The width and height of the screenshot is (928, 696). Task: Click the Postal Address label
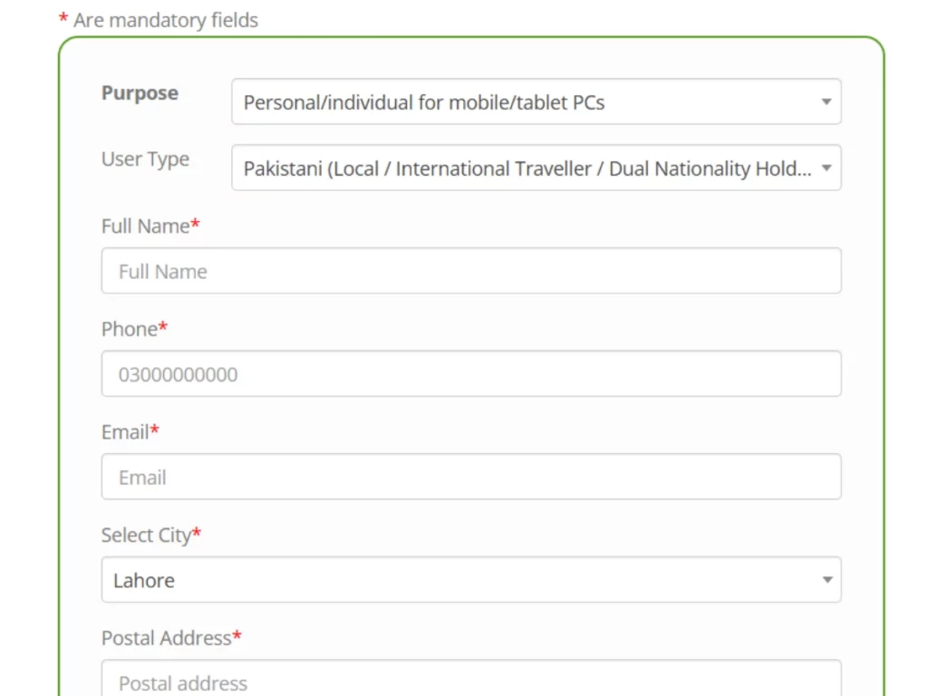point(167,638)
